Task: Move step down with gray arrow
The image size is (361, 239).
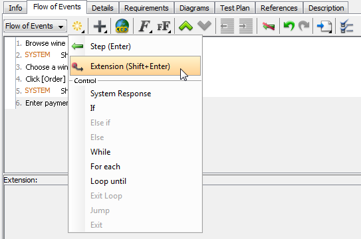Action: coord(204,26)
